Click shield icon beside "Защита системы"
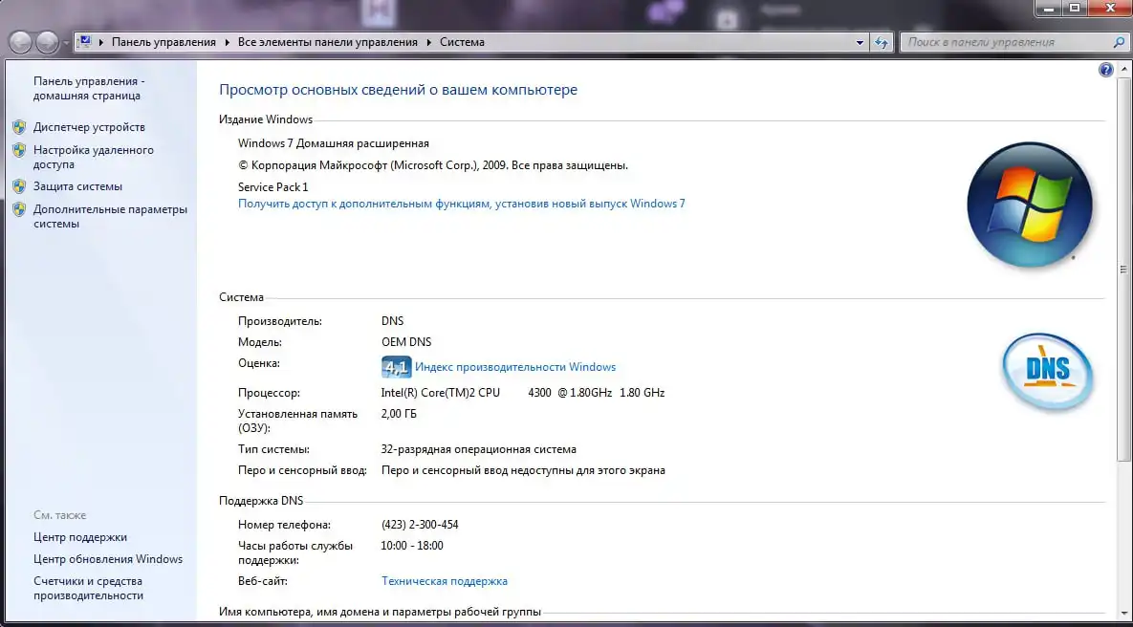Viewport: 1133px width, 627px height. point(19,186)
